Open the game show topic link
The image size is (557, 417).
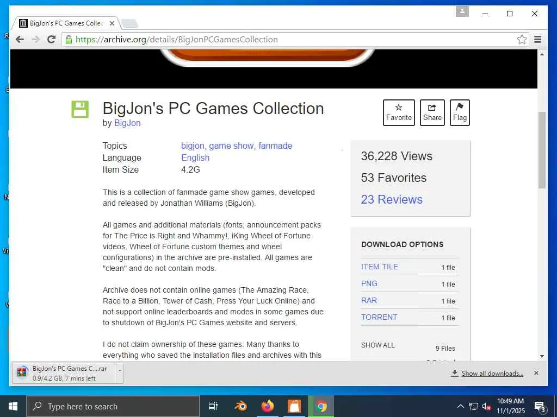[x=231, y=146]
